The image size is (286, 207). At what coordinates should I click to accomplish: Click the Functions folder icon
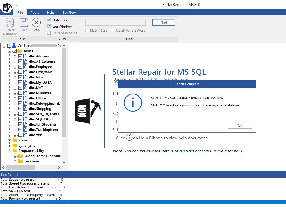pos(20,161)
